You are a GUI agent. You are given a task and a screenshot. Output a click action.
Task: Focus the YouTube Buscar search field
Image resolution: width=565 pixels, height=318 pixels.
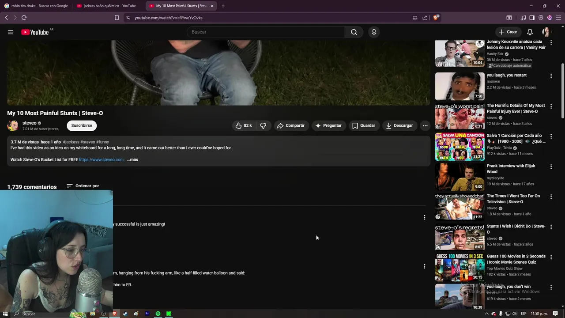point(266,32)
